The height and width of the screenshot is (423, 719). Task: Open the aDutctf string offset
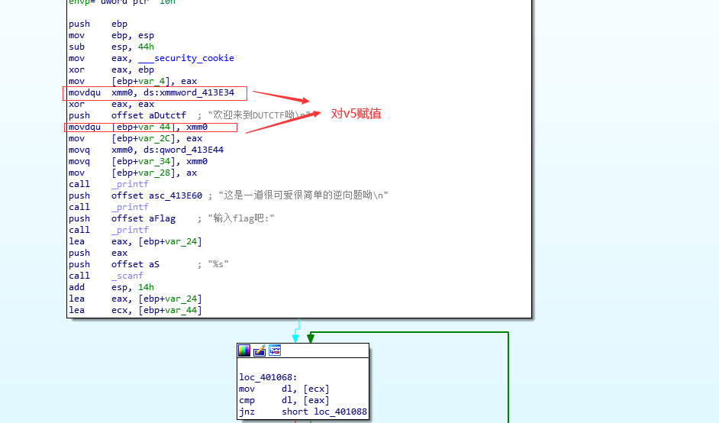point(167,115)
